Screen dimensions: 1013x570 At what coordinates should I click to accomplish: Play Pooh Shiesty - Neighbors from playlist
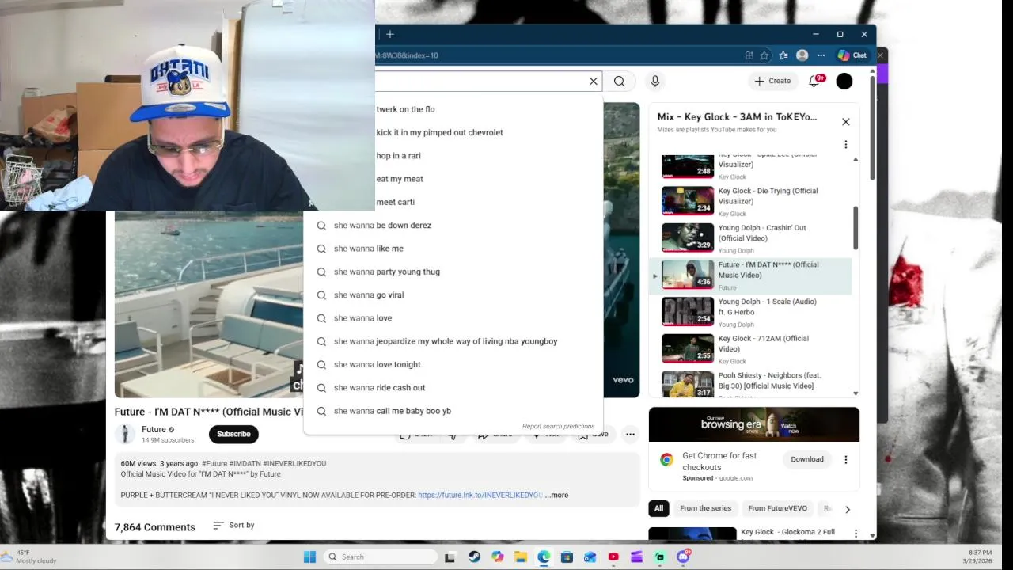point(750,384)
